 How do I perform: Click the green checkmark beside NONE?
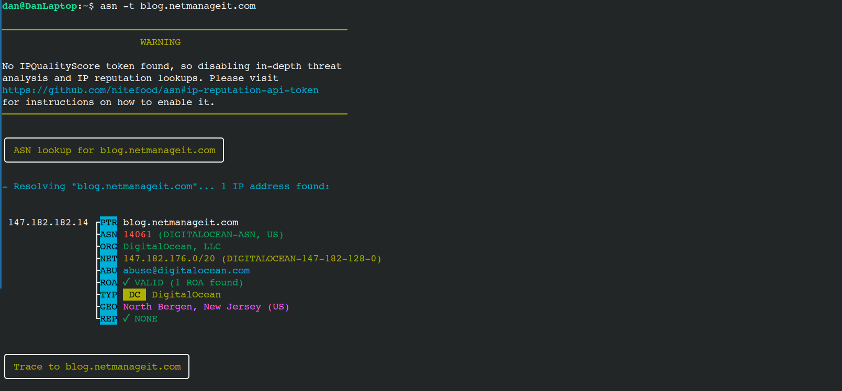[126, 318]
